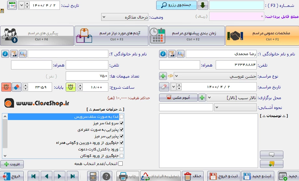Switch to 'آیتم های مورد نیاز مراسم' tab
299x181 pixels.
111,36
